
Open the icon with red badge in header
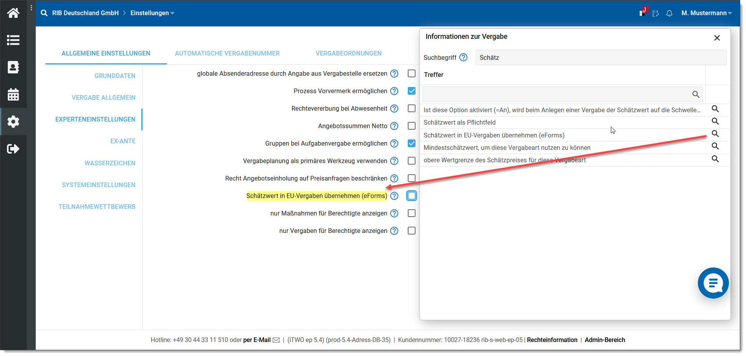click(643, 12)
